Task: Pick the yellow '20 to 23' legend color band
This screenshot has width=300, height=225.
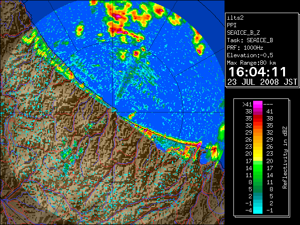Action: (x=258, y=154)
